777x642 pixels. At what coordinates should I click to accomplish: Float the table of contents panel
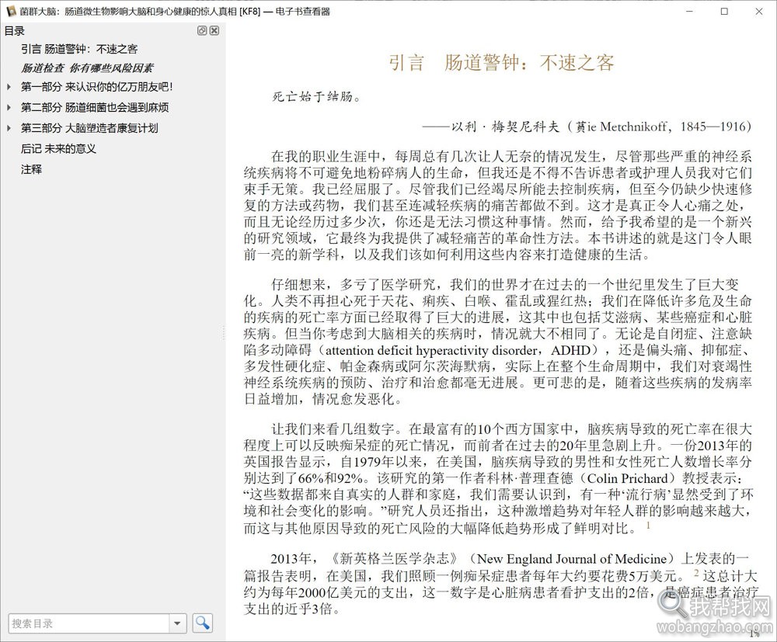pos(202,31)
